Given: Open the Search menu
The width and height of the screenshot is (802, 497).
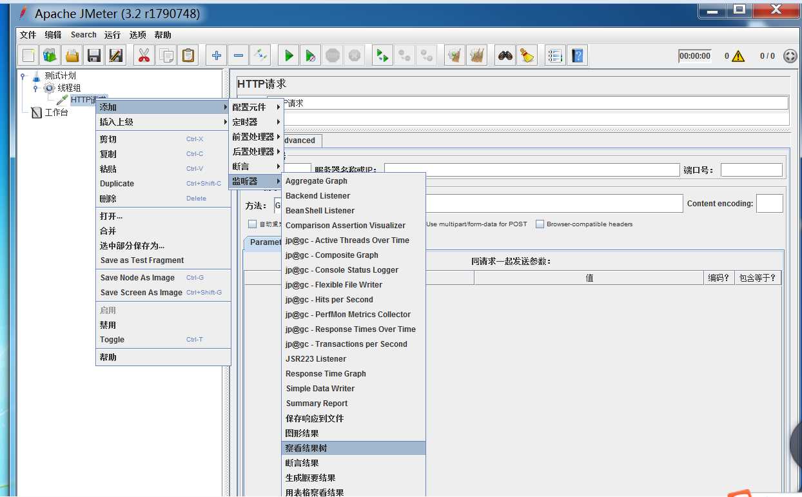Looking at the screenshot, I should coord(84,35).
